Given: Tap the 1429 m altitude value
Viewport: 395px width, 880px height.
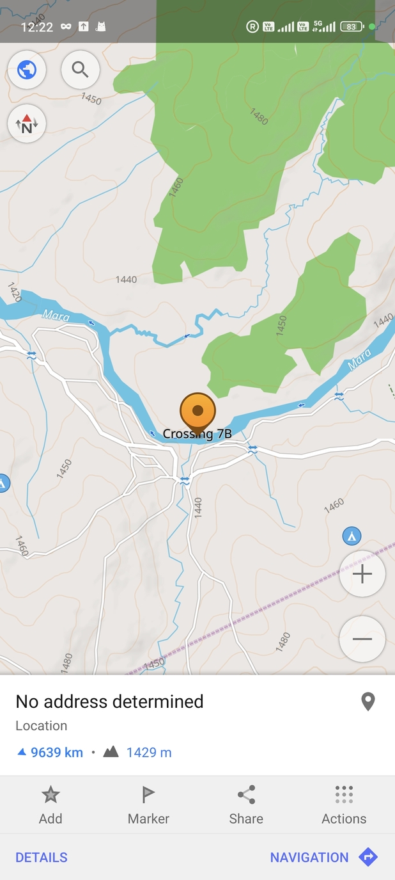Looking at the screenshot, I should point(149,753).
